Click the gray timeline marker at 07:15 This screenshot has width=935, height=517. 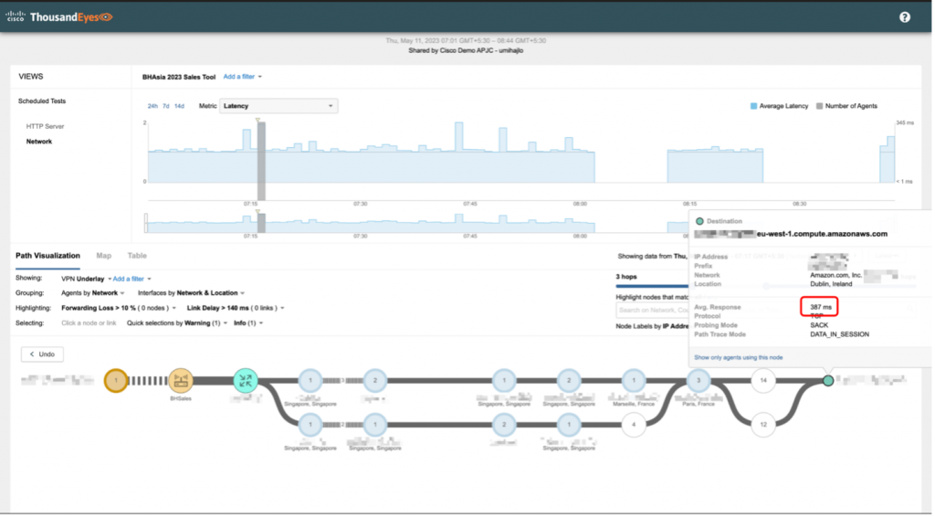tap(261, 160)
